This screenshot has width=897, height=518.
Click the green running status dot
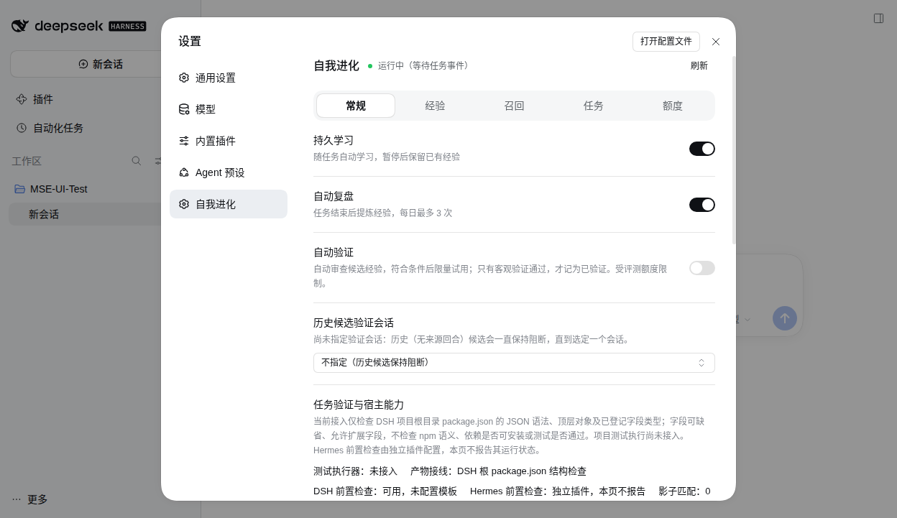[370, 65]
